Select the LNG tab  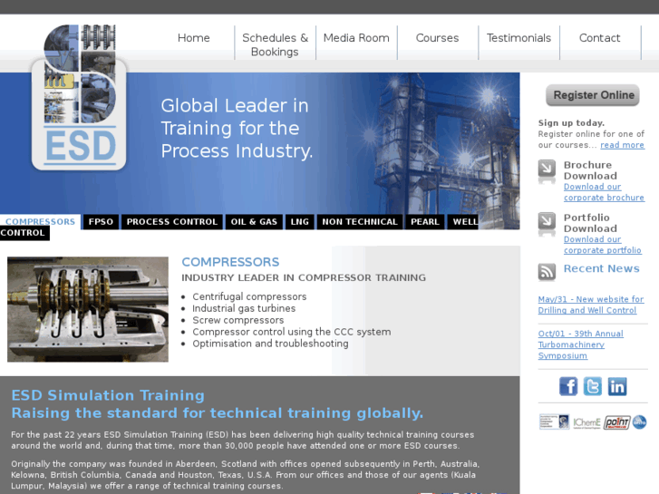(x=300, y=221)
